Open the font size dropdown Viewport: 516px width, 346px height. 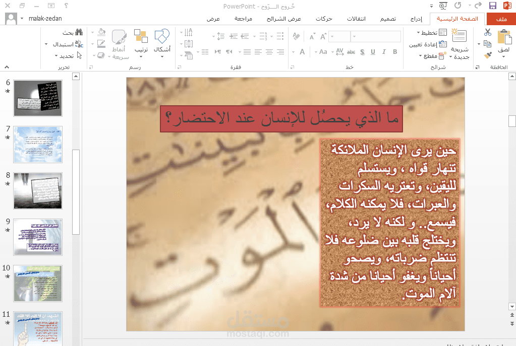point(332,36)
